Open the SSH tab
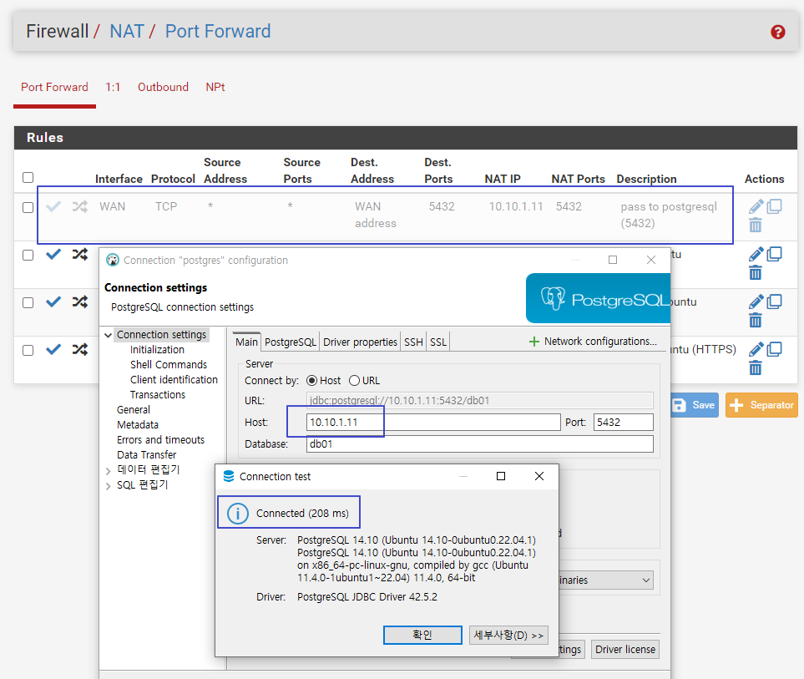Screen dimensions: 804x679 tap(413, 342)
